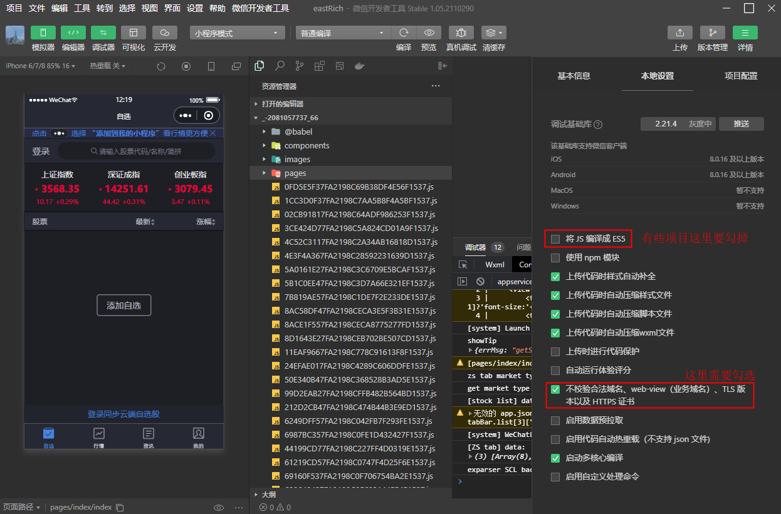781x514 pixels.
Task: Open Version Management (版本管理)
Action: click(x=713, y=33)
